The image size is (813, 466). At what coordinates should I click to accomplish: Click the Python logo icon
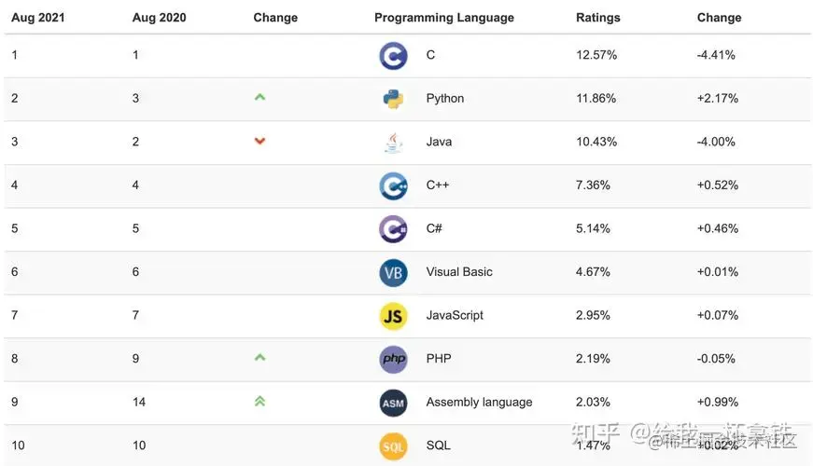393,99
